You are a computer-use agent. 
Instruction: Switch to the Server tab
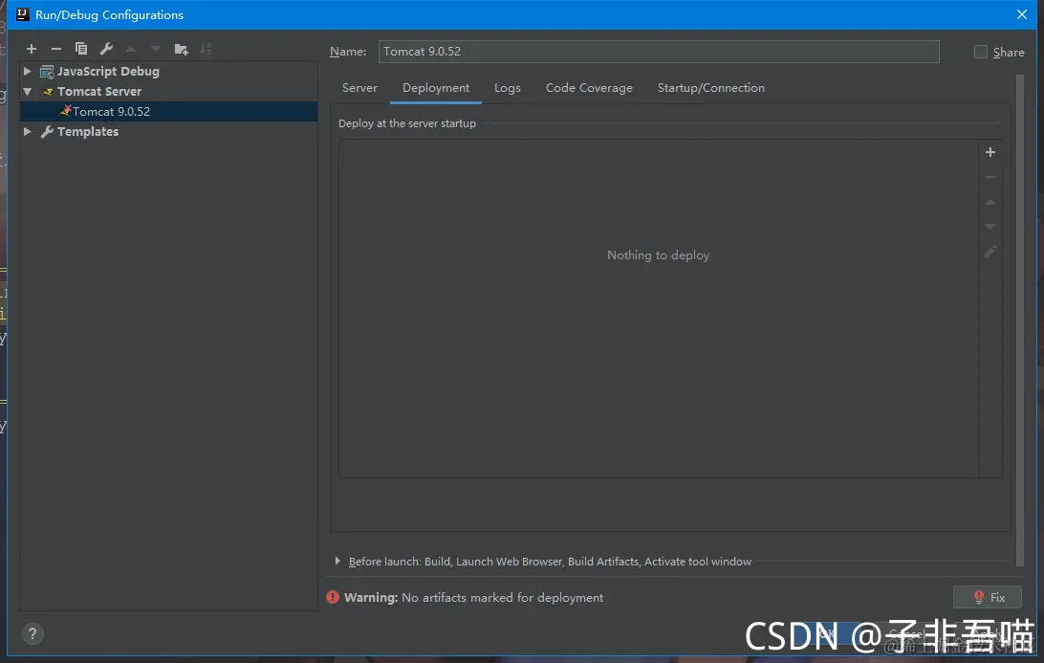tap(359, 88)
